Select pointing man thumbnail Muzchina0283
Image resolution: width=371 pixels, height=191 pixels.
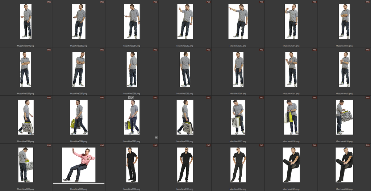click(x=238, y=21)
